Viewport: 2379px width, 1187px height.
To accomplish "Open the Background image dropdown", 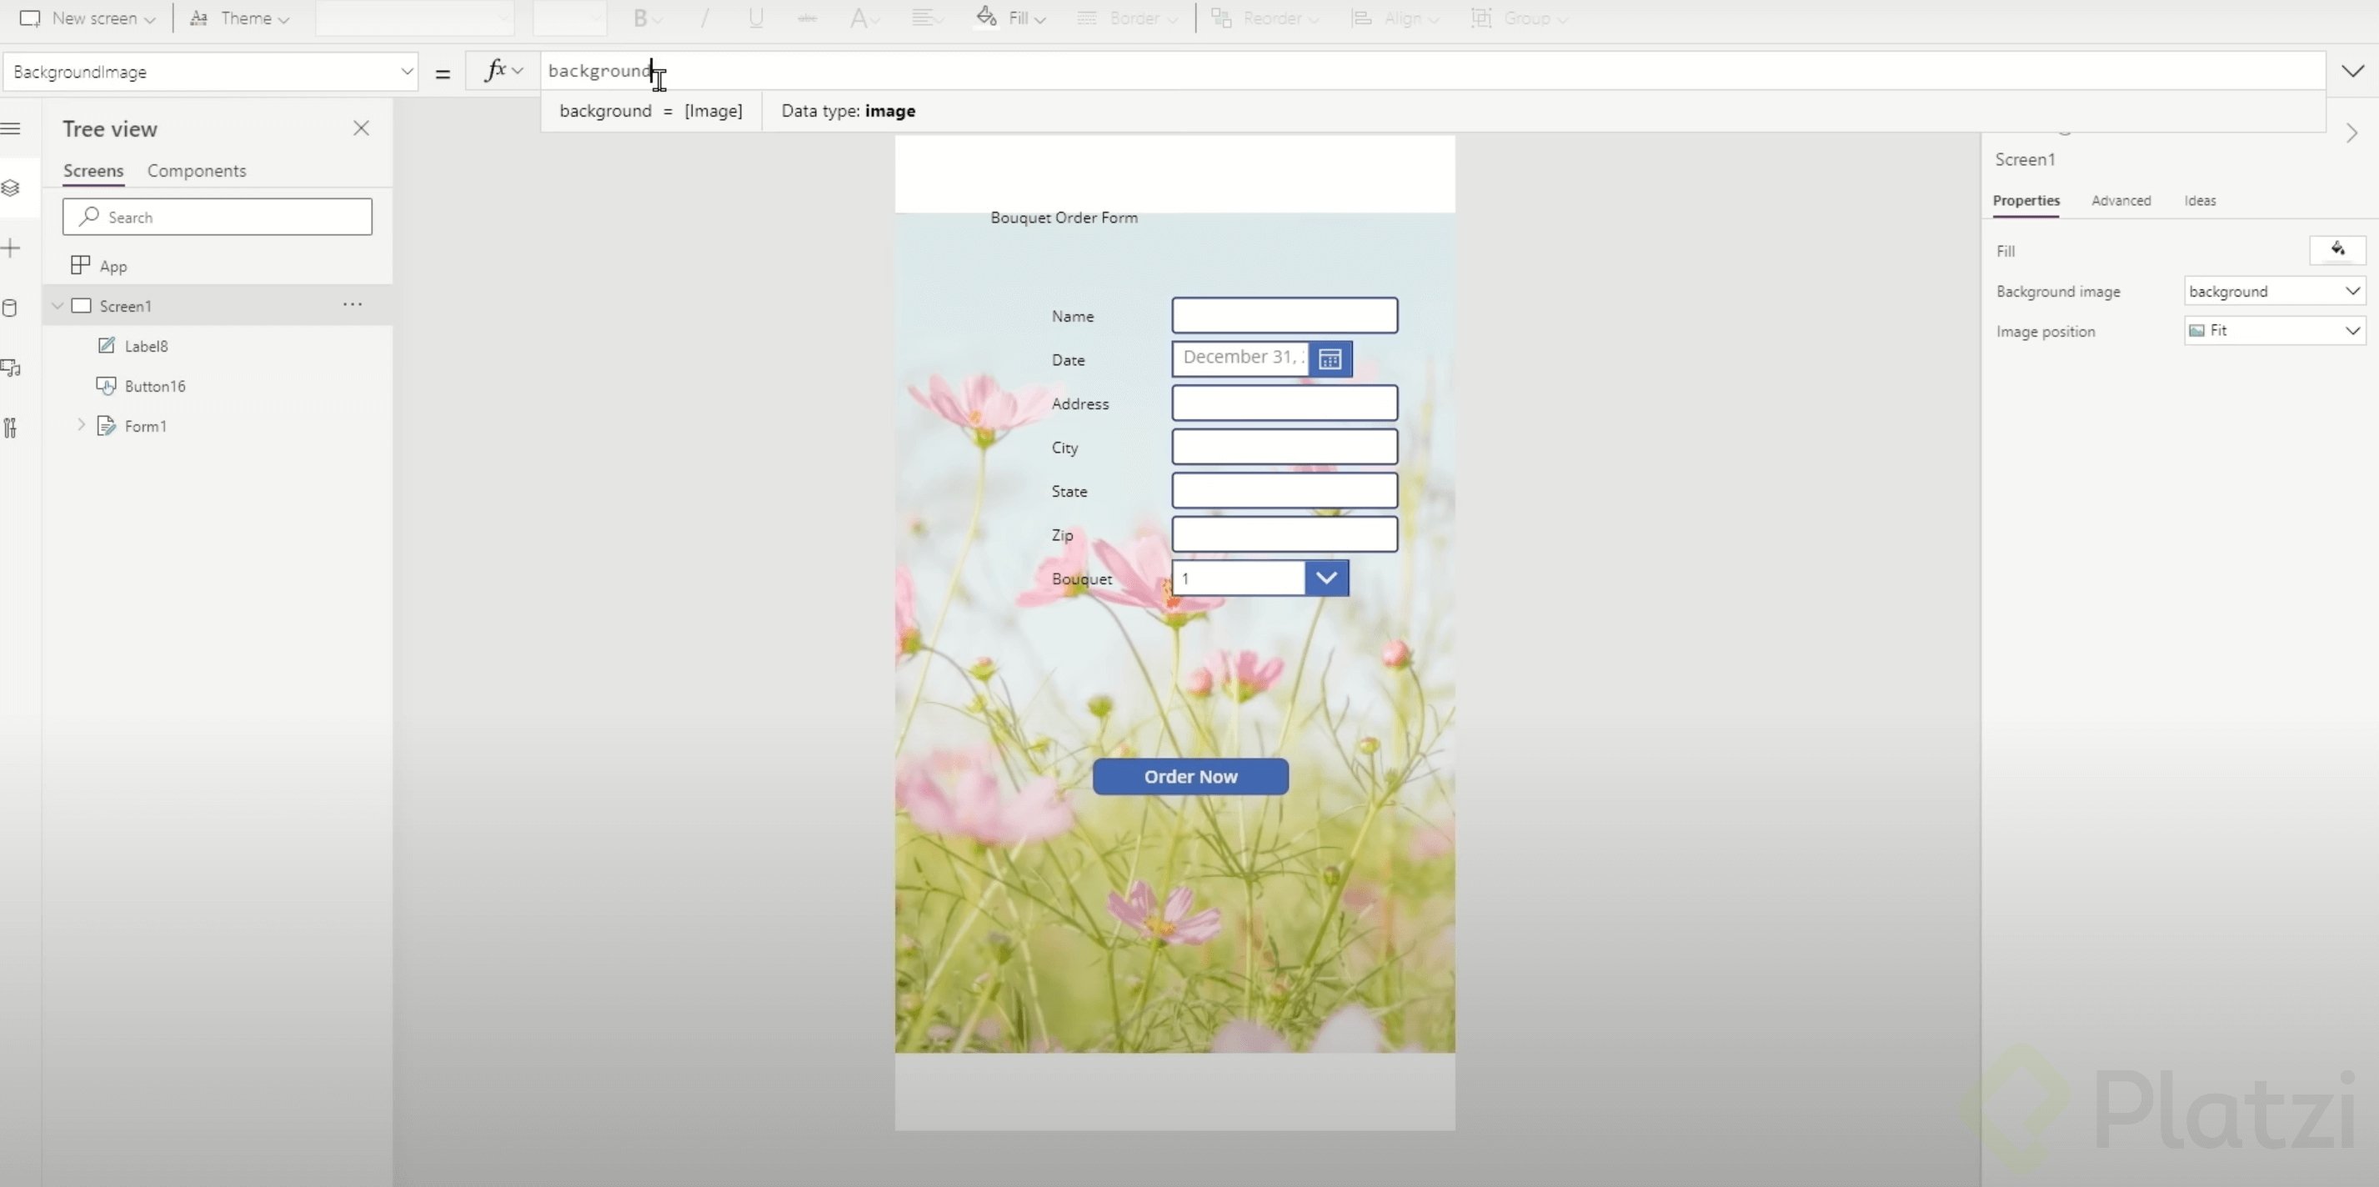I will point(2275,291).
